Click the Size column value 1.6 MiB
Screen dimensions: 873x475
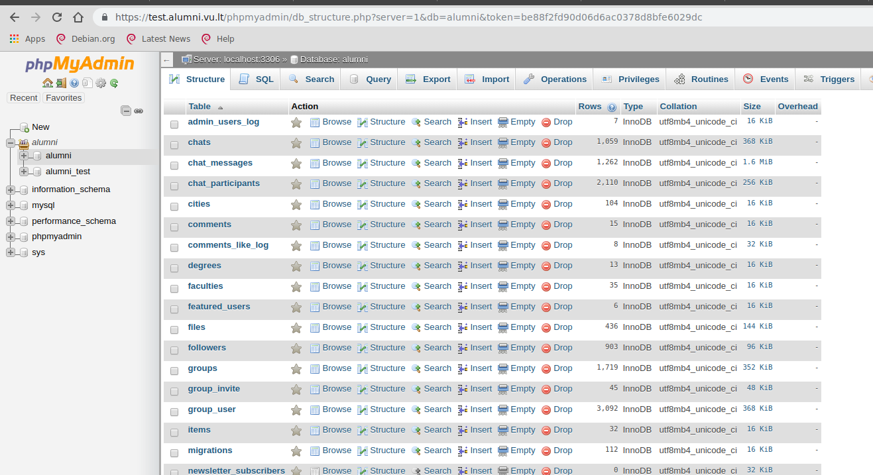(757, 162)
